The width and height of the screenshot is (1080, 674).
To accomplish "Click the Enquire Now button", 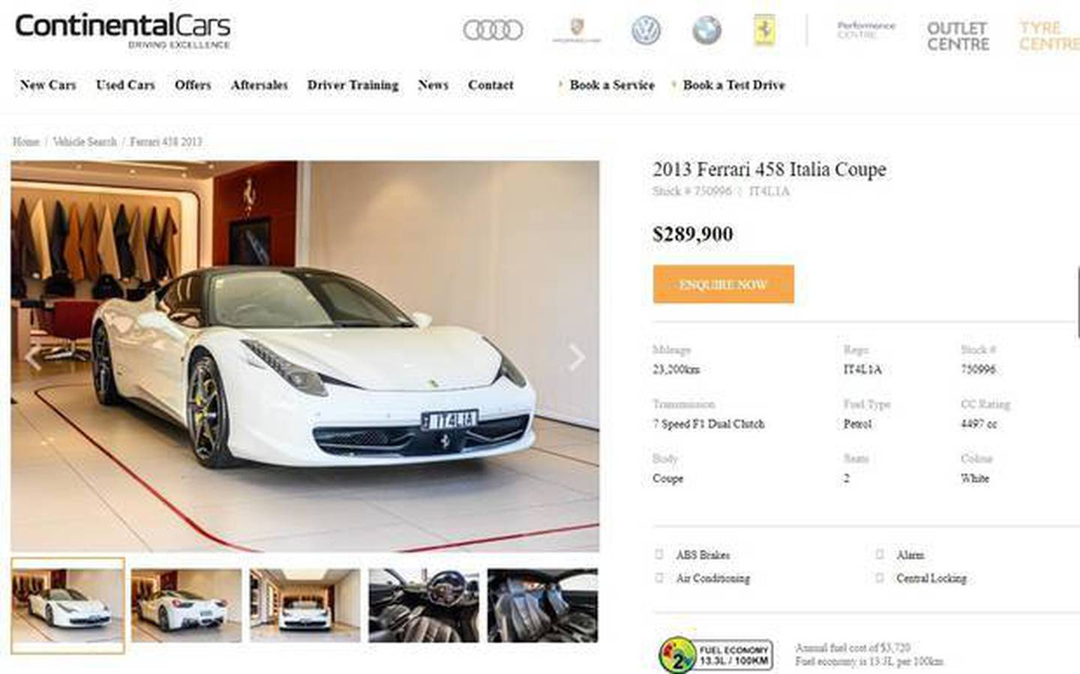I will [x=723, y=284].
